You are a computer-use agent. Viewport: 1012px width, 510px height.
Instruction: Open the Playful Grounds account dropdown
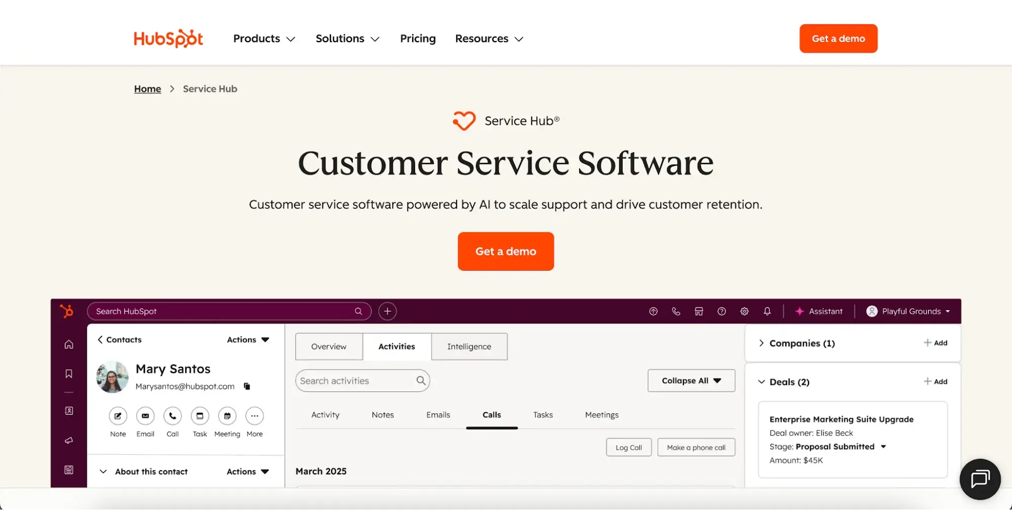click(908, 311)
